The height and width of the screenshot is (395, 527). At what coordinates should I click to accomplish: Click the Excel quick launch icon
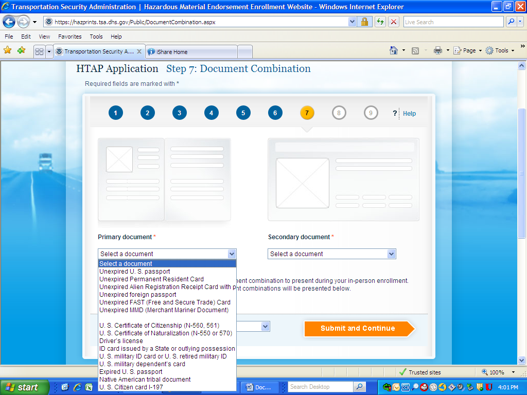click(x=89, y=387)
